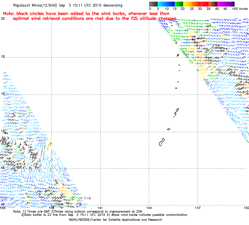Click the orange 25-30 knots legend swatch
Image resolution: width=249 pixels, height=225 pixels.
(x=196, y=4)
